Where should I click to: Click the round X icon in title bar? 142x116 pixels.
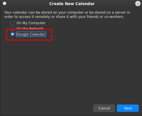point(138,4)
